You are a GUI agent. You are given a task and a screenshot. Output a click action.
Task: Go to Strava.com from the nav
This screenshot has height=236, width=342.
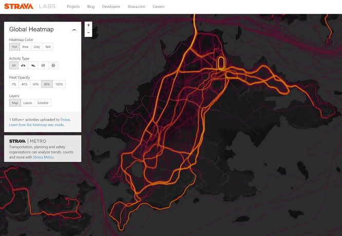pos(136,7)
